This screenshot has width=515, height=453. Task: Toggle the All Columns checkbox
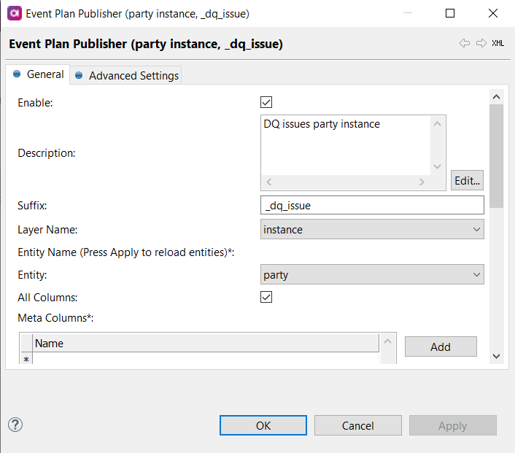266,297
